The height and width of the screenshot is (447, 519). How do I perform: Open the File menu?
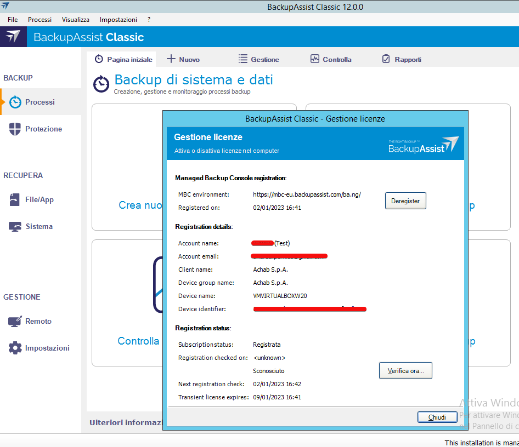click(13, 19)
